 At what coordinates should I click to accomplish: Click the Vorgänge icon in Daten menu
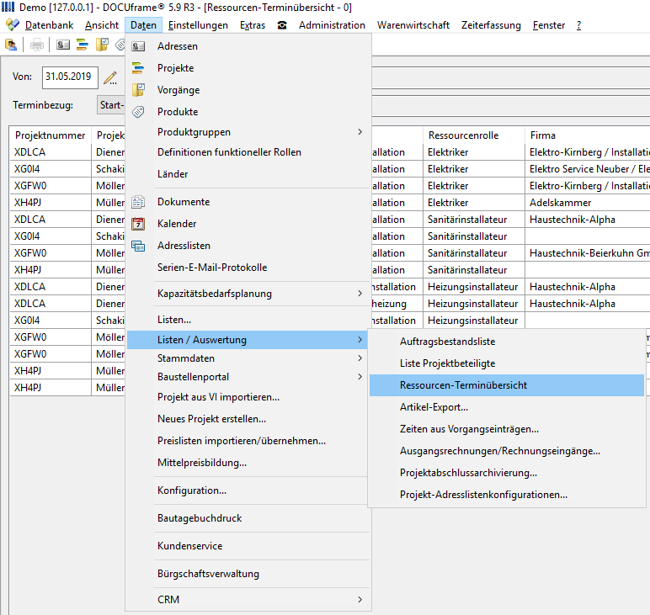[x=138, y=90]
